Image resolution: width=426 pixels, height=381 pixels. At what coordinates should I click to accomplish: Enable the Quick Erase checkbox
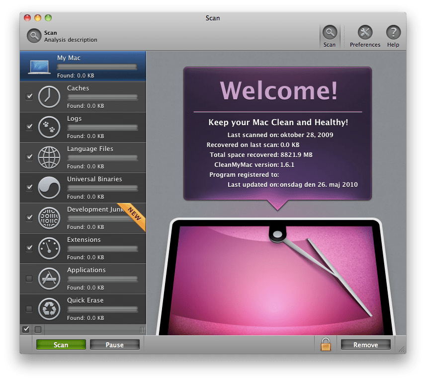click(x=29, y=309)
